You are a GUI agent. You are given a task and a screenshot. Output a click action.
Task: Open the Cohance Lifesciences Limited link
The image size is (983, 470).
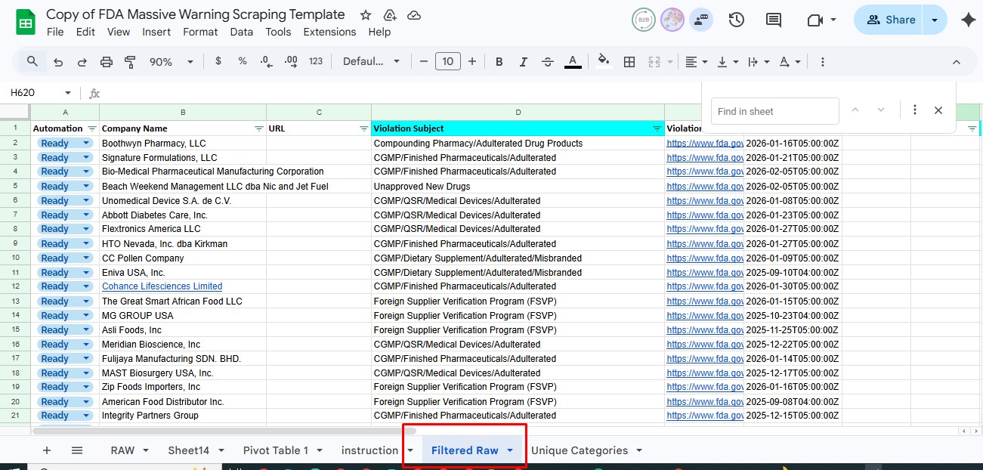click(x=162, y=286)
